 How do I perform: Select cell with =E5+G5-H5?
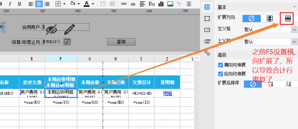pos(141,93)
